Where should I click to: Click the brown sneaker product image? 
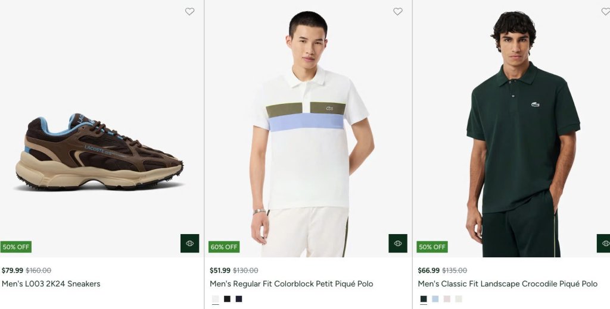(x=99, y=152)
